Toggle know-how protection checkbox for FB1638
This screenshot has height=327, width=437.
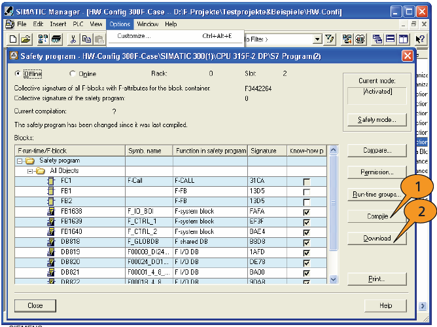[307, 212]
